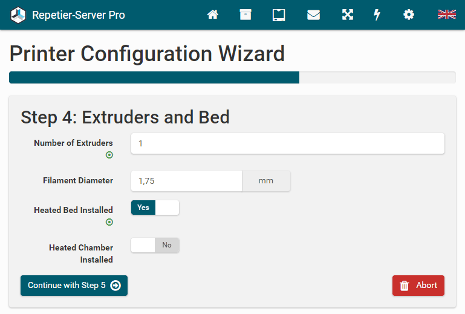Click the wizard progress bar
Image resolution: width=465 pixels, height=314 pixels.
pos(232,77)
